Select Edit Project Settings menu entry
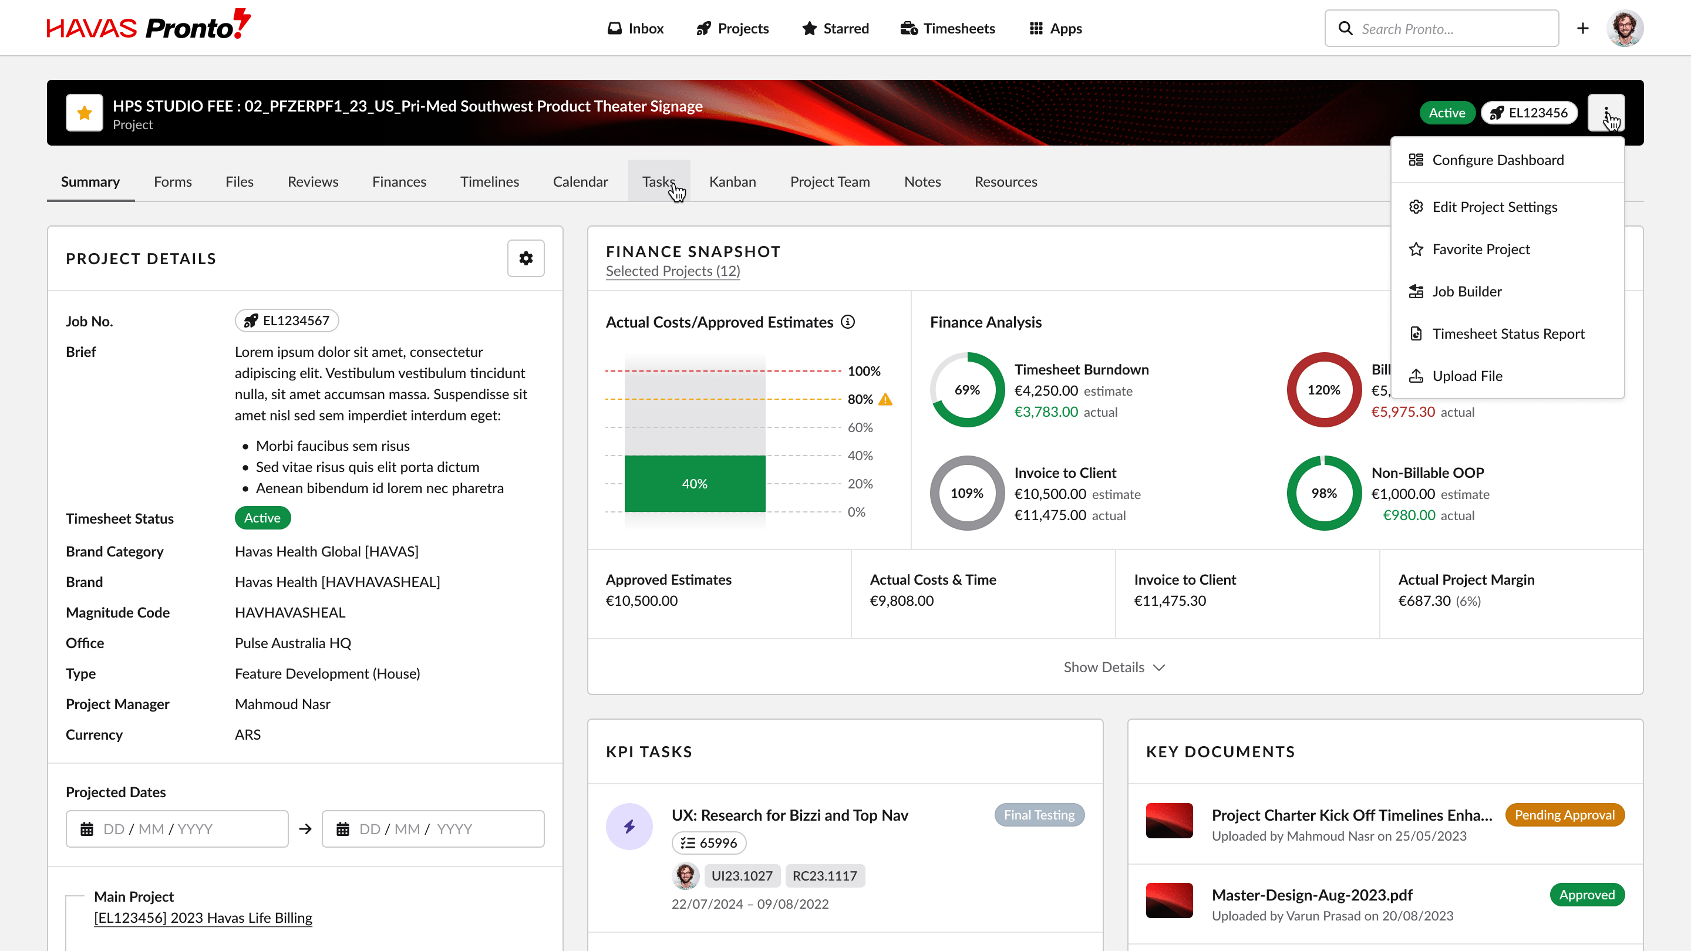1691x951 pixels. [1507, 207]
